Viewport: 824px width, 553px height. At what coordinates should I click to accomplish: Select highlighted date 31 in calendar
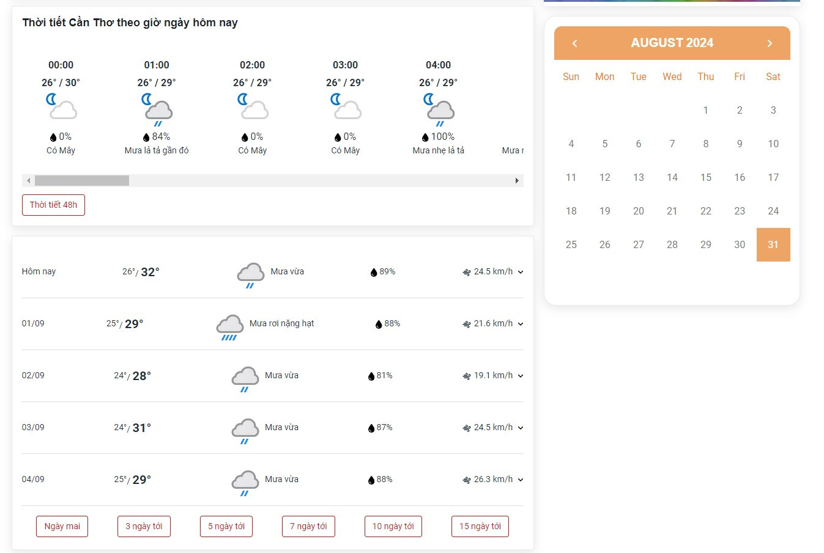click(x=773, y=244)
